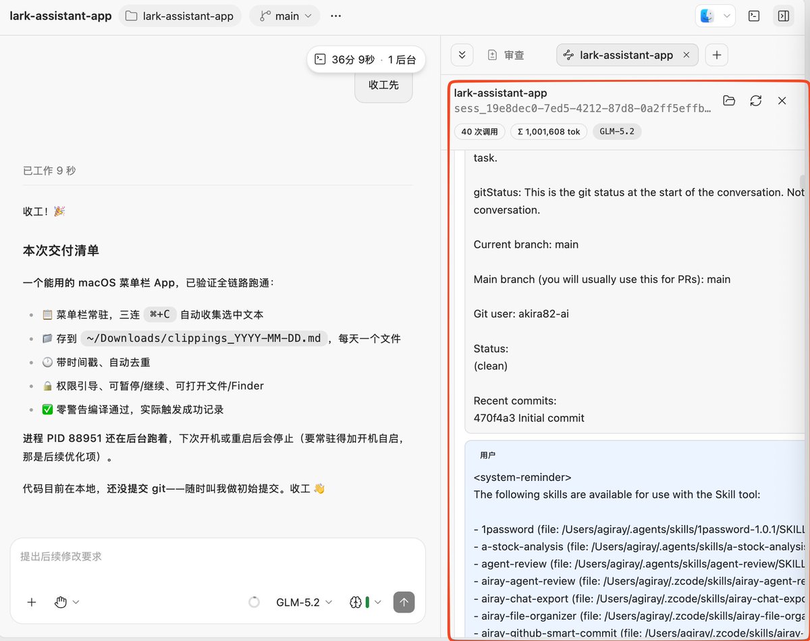
Task: Click the loading spinner in the composer
Action: coord(254,602)
